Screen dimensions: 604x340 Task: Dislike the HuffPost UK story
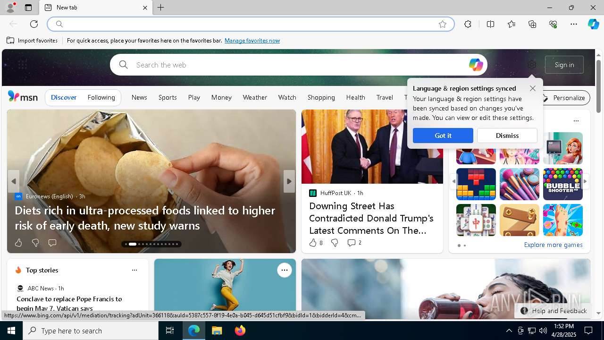[335, 243]
